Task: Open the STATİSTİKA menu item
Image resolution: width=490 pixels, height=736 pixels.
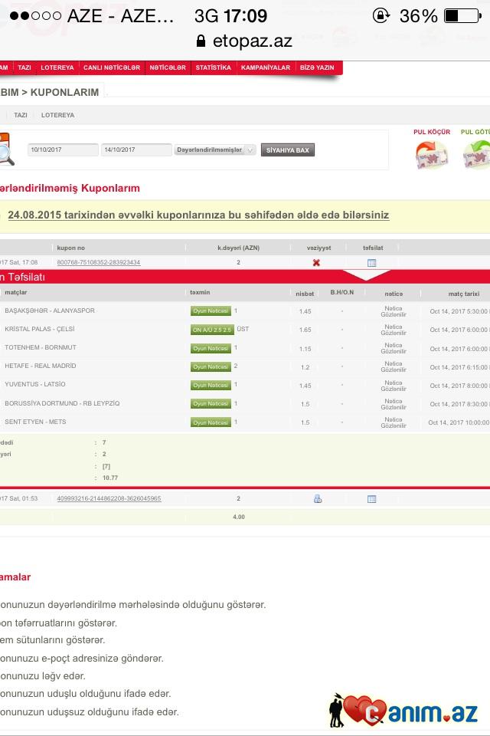Action: [213, 67]
